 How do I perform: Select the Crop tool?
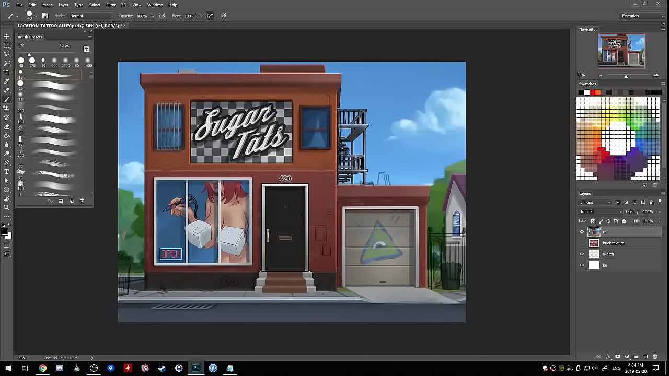7,72
